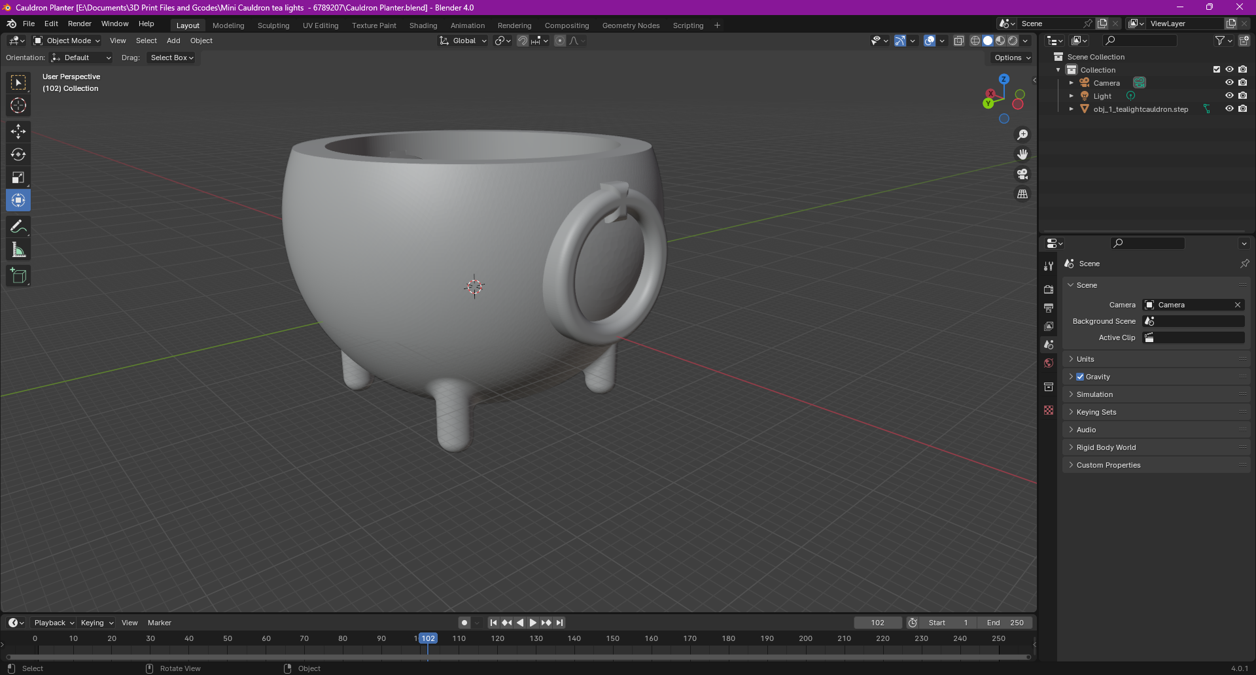The width and height of the screenshot is (1256, 675).
Task: Switch to material preview shading
Action: pyautogui.click(x=1000, y=41)
